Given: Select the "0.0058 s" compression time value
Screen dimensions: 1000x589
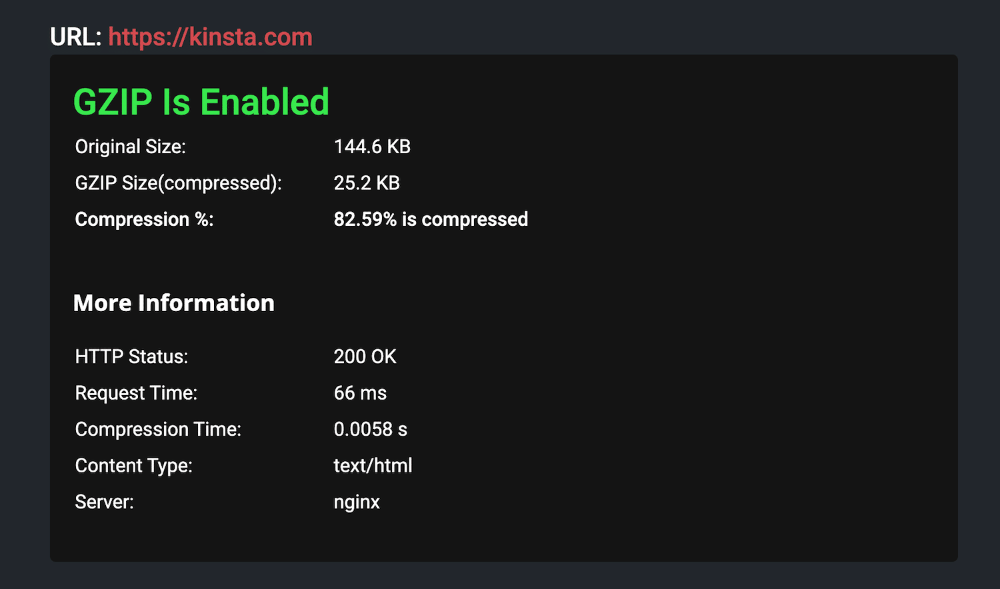Looking at the screenshot, I should point(370,429).
